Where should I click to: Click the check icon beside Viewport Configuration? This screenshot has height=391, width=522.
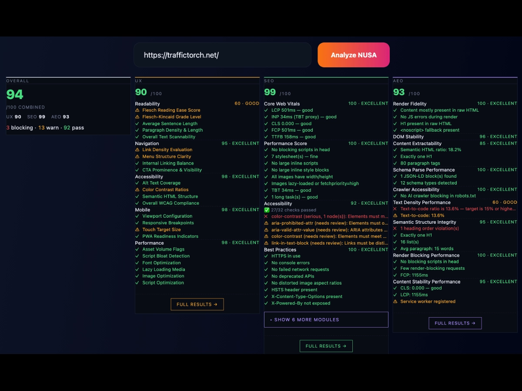[x=137, y=216]
